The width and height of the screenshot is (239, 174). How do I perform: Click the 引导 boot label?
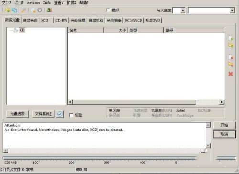click(137, 115)
